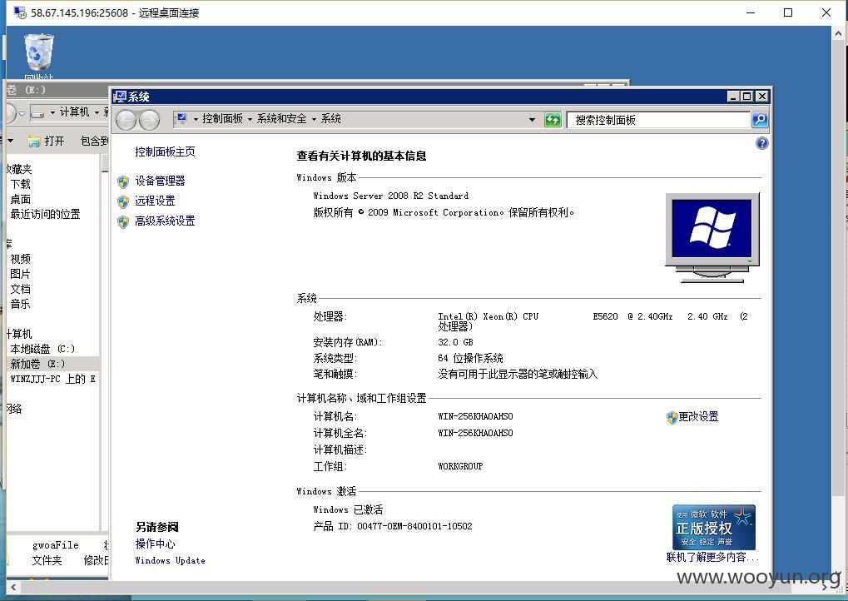Viewport: 848px width, 601px height.
Task: Click the genuine Microsoft software badge
Action: coord(713,528)
